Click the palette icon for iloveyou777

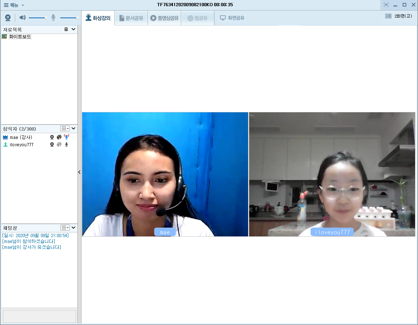(59, 145)
